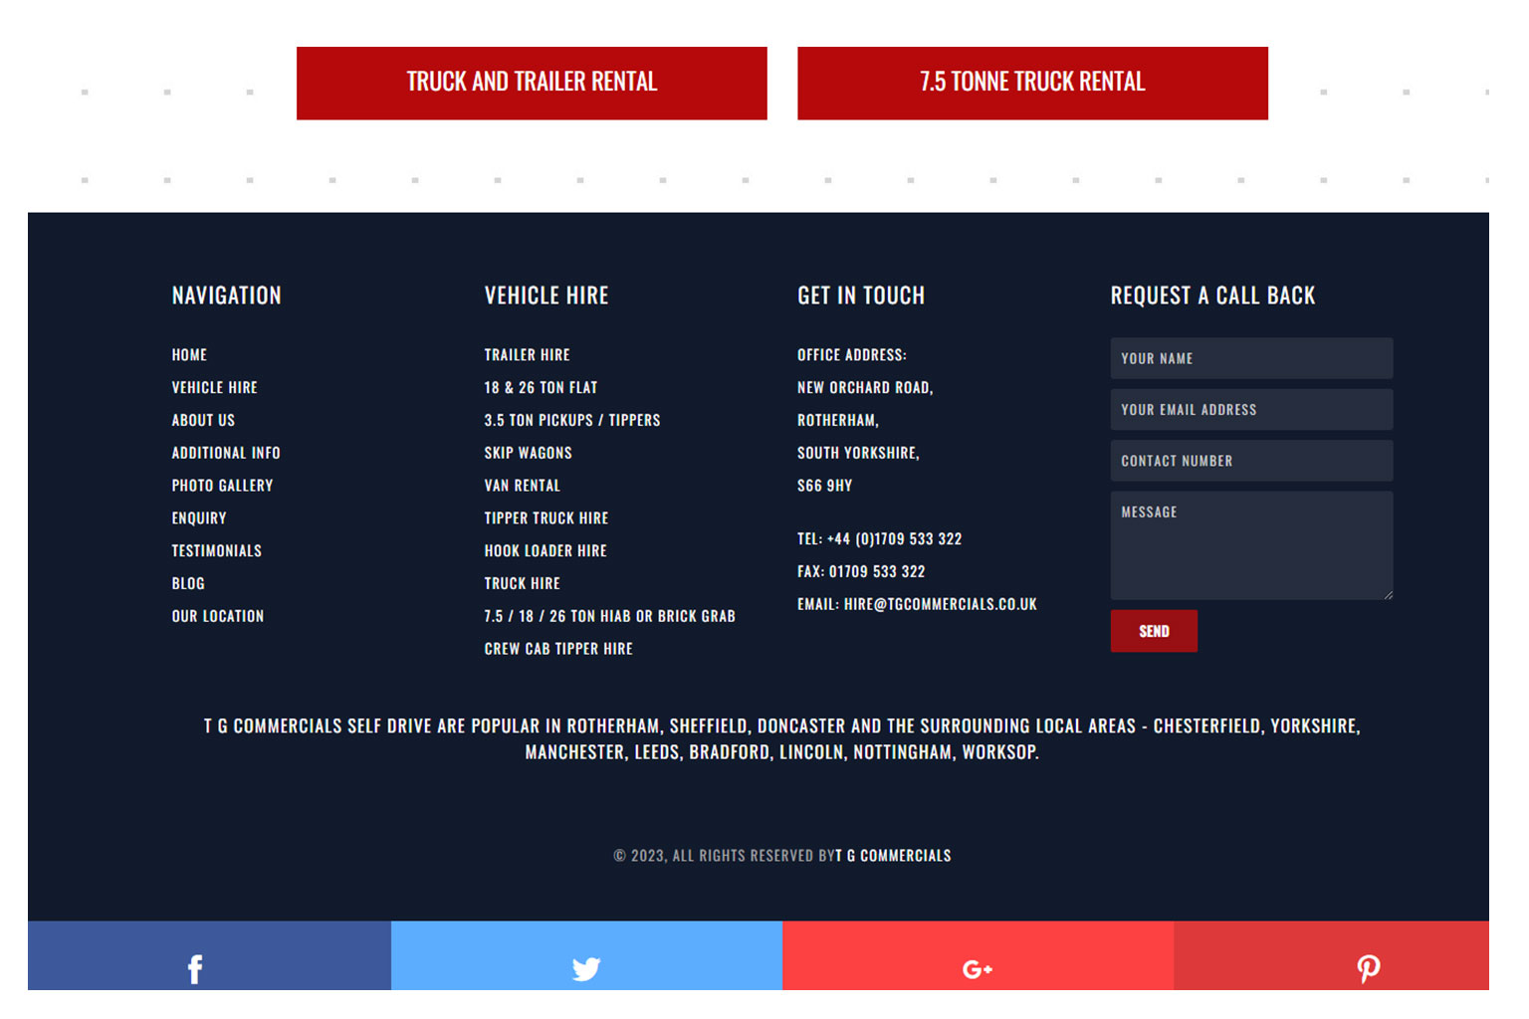The width and height of the screenshot is (1529, 1019).
Task: Click the Your Email Address field
Action: [1250, 410]
